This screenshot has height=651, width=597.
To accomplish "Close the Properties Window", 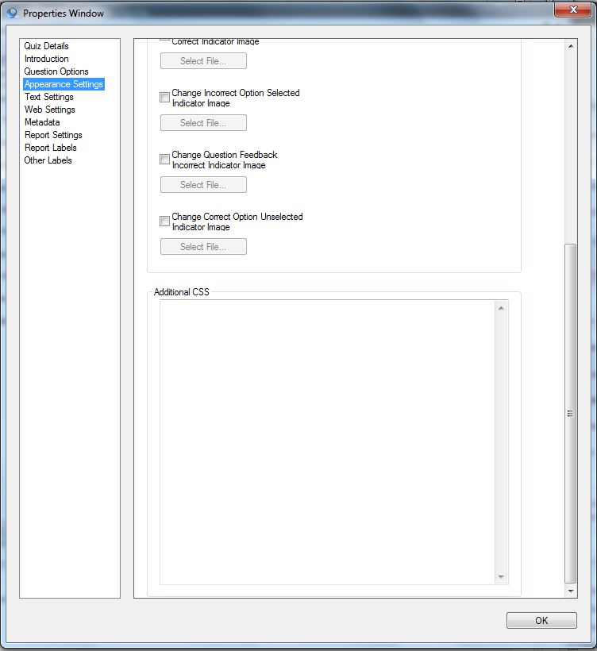I will 573,10.
